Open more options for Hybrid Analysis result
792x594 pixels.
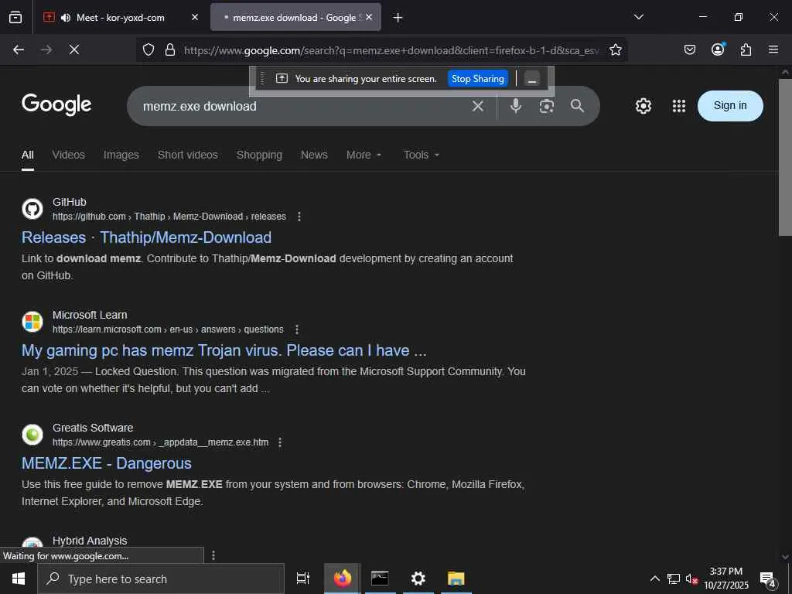point(213,555)
